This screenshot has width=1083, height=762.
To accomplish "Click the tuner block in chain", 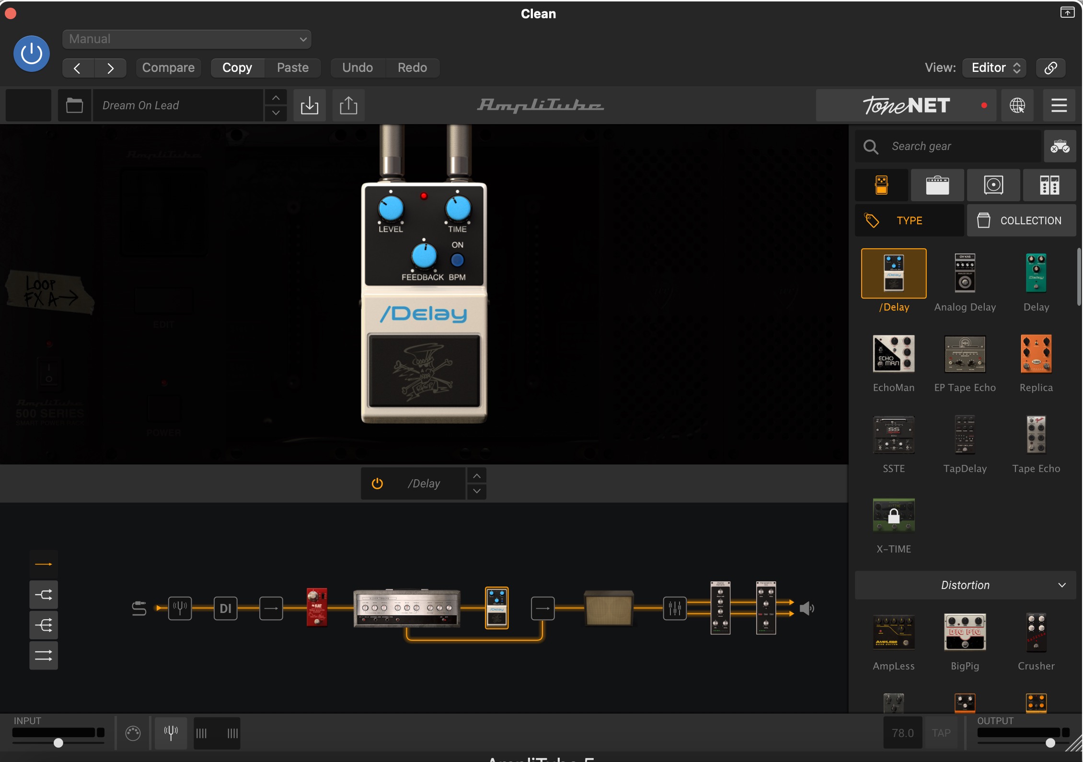I will coord(180,609).
